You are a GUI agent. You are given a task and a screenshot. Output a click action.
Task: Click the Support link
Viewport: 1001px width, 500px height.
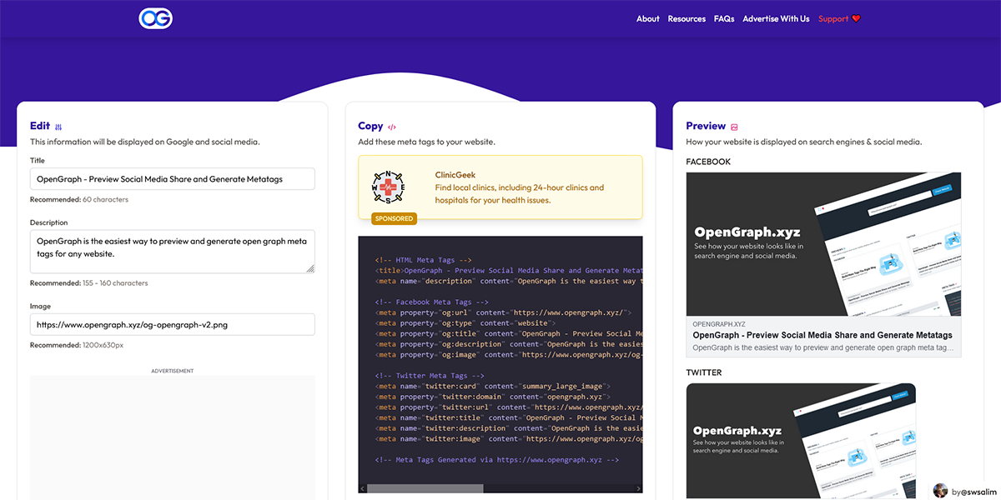click(832, 19)
